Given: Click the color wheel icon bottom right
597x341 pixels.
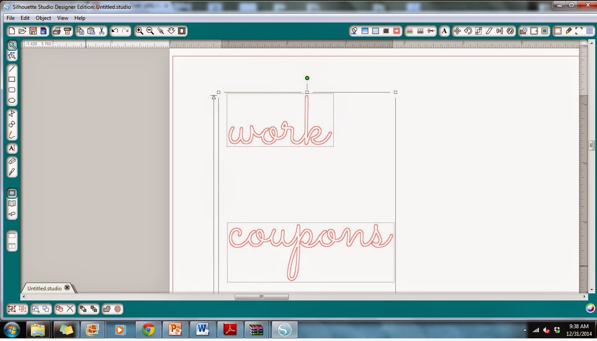Looking at the screenshot, I should click(590, 308).
